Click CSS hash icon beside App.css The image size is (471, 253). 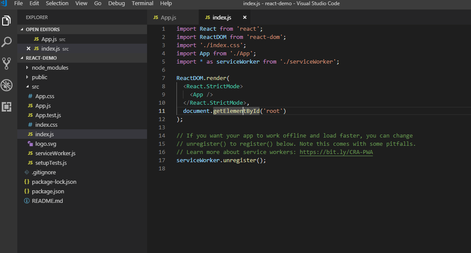30,96
